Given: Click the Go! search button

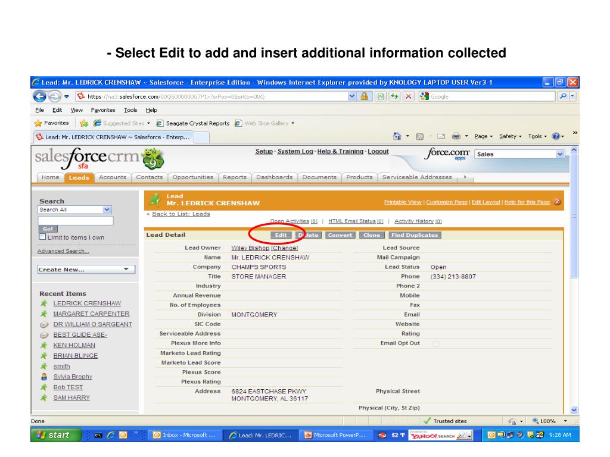Looking at the screenshot, I should pyautogui.click(x=48, y=229).
